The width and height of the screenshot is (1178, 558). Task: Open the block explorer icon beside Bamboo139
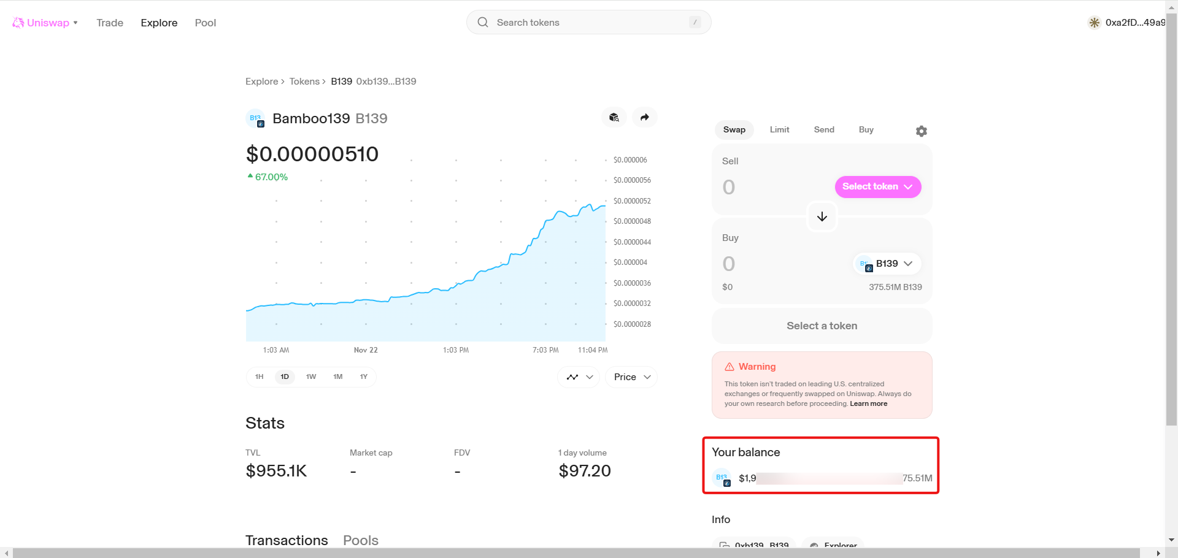click(x=614, y=117)
